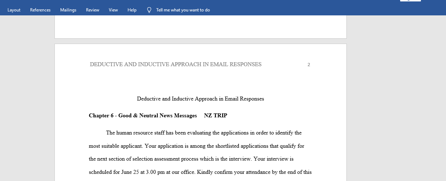Click the centered title 'Deductive and Inductive Approach in Email Responses'
The image size is (446, 181).
200,99
